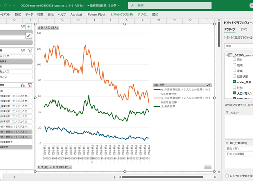Click the chart elements plus icon
The height and width of the screenshot is (181, 253).
28,27
